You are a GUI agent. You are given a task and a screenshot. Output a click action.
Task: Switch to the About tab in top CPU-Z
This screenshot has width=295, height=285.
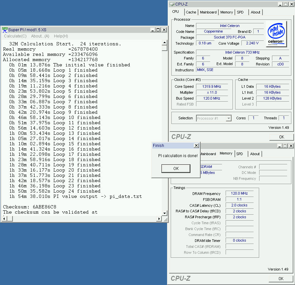(255, 12)
